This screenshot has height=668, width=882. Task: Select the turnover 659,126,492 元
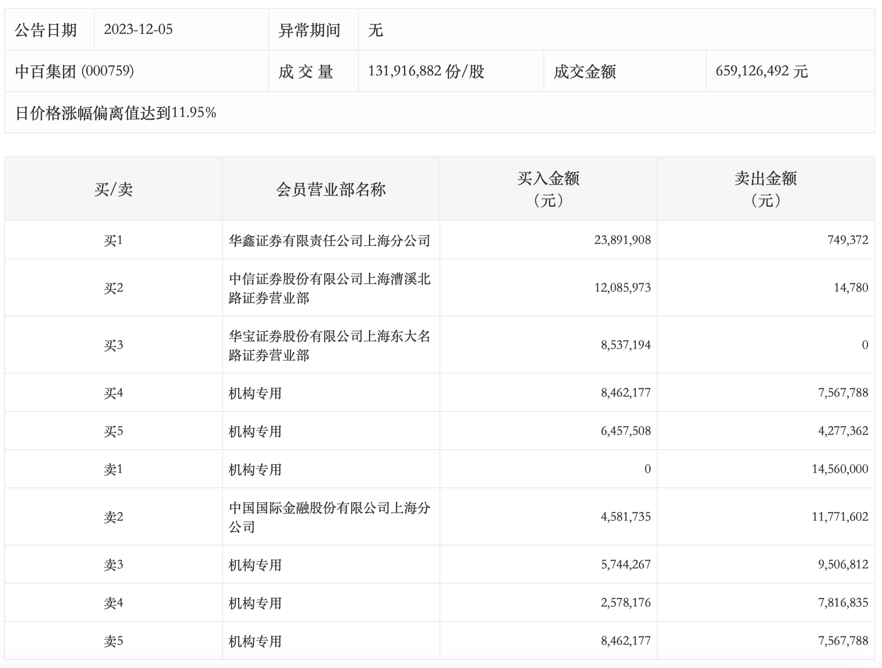click(x=762, y=71)
